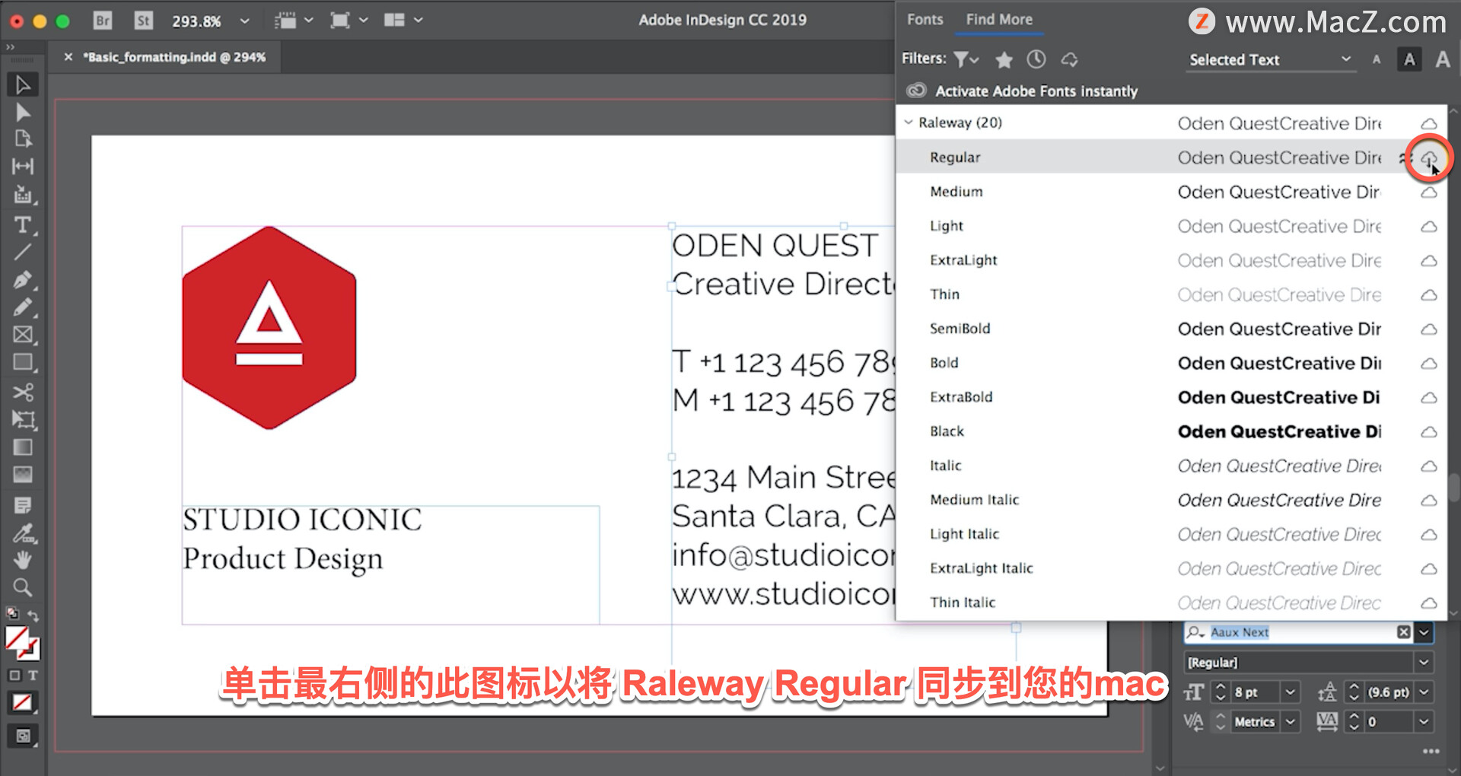Clear the Aaux Next font search field
1461x776 pixels.
(x=1404, y=632)
